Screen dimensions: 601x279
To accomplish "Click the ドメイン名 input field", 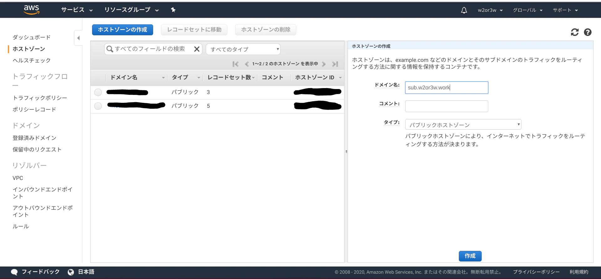I will tap(447, 87).
